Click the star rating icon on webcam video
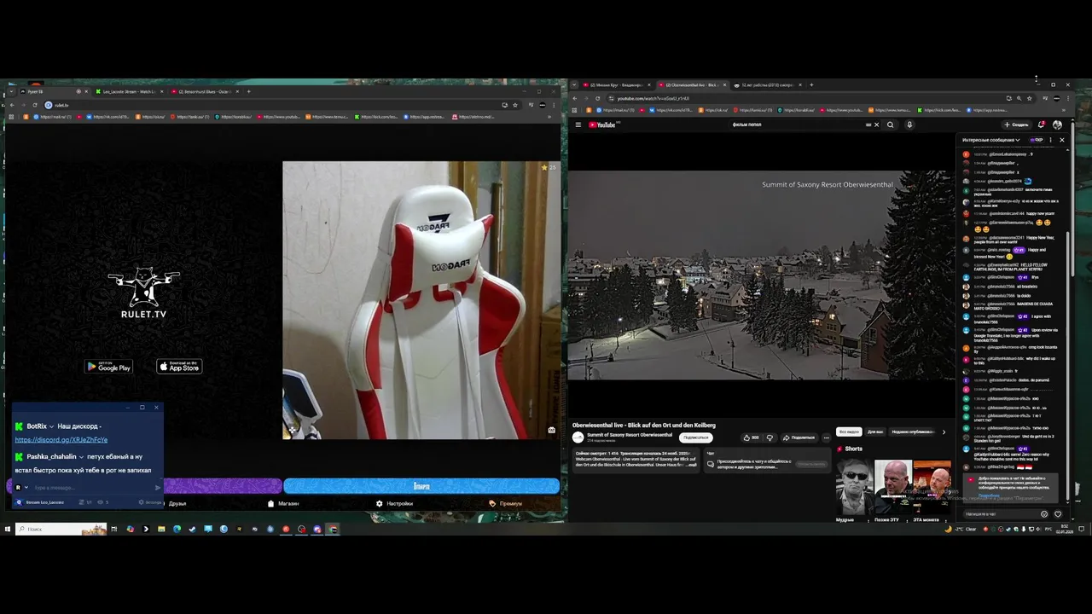Viewport: 1092px width, 614px height. click(544, 167)
